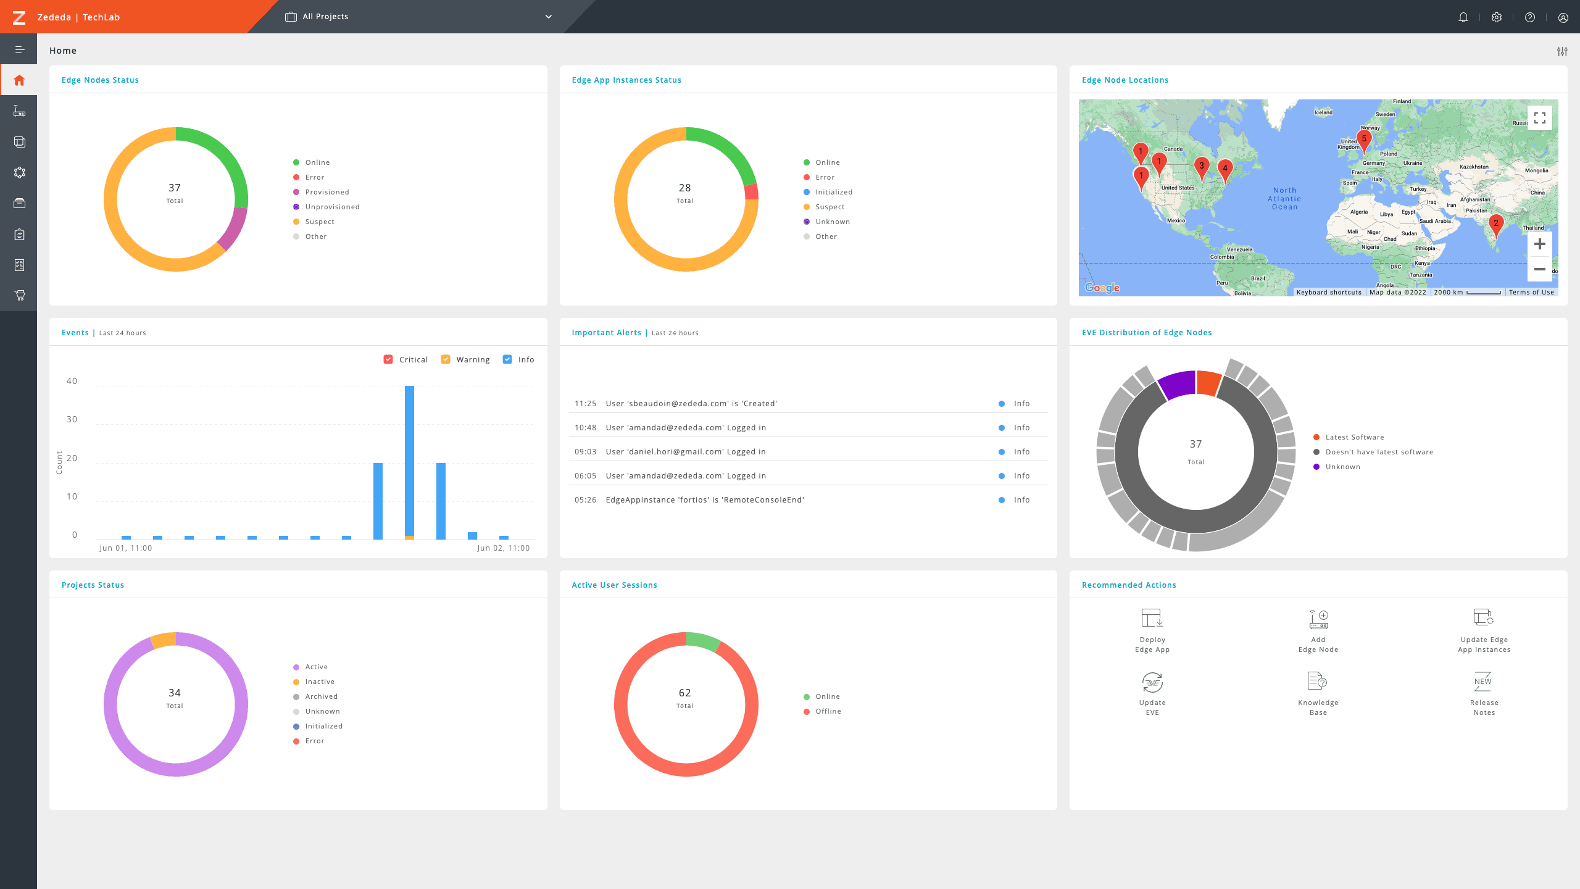Customize the dashboard with the sliders icon

pos(1561,51)
